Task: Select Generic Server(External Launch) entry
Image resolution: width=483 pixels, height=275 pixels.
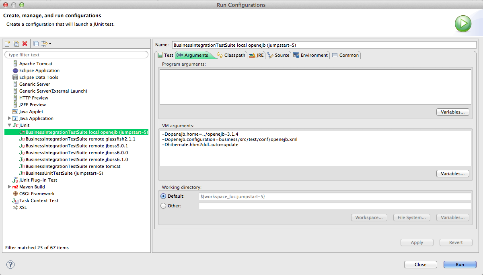Action: [53, 91]
